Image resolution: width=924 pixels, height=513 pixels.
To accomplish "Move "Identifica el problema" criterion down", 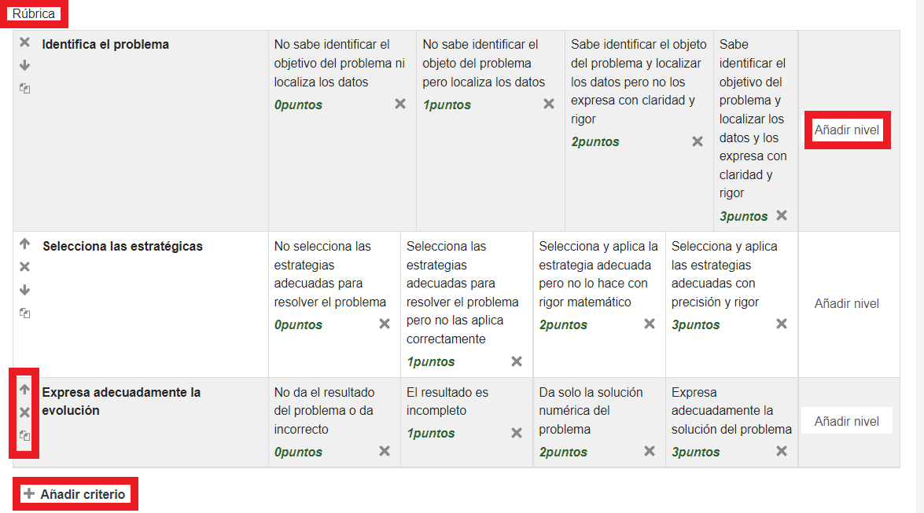I will point(24,65).
